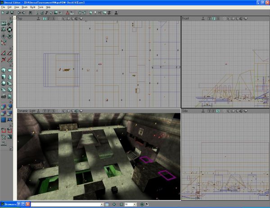Viewport: 270px width, 208px height.
Task: Toggle S (side) mode in Top viewport
Action: [x=54, y=18]
